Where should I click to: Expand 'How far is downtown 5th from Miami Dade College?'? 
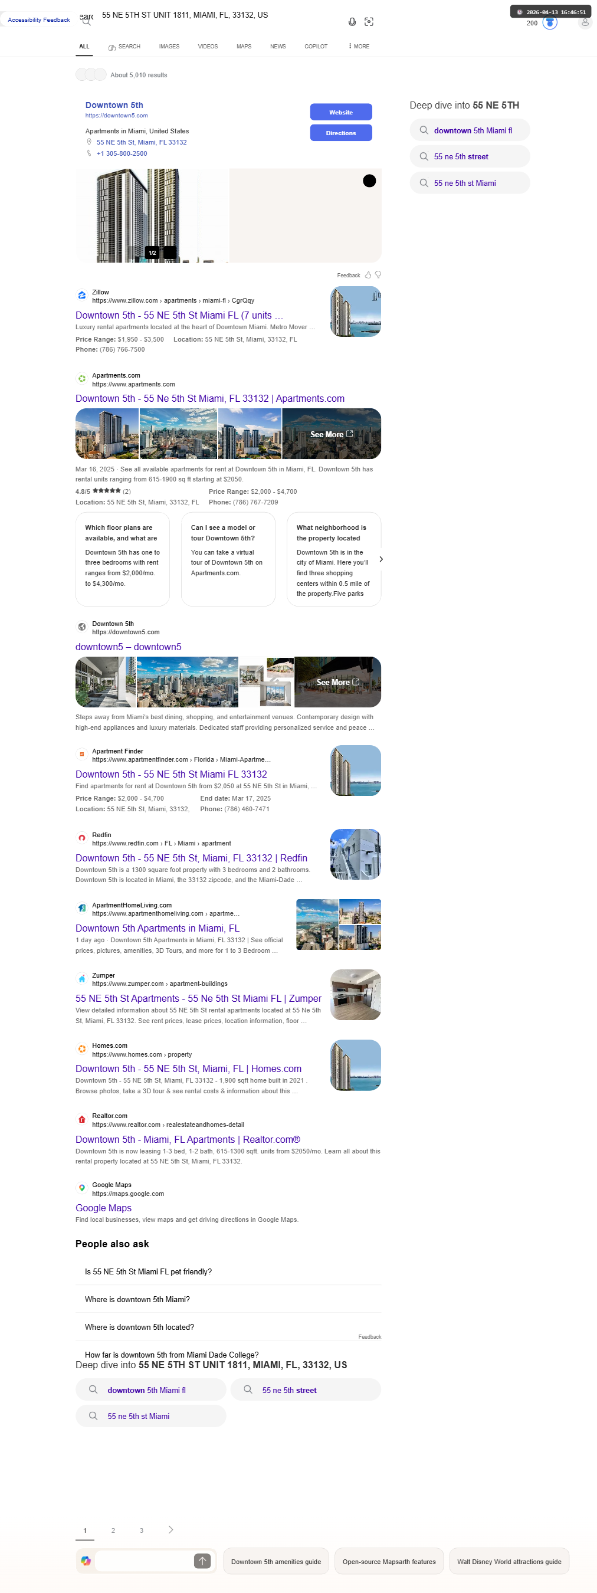(228, 1354)
